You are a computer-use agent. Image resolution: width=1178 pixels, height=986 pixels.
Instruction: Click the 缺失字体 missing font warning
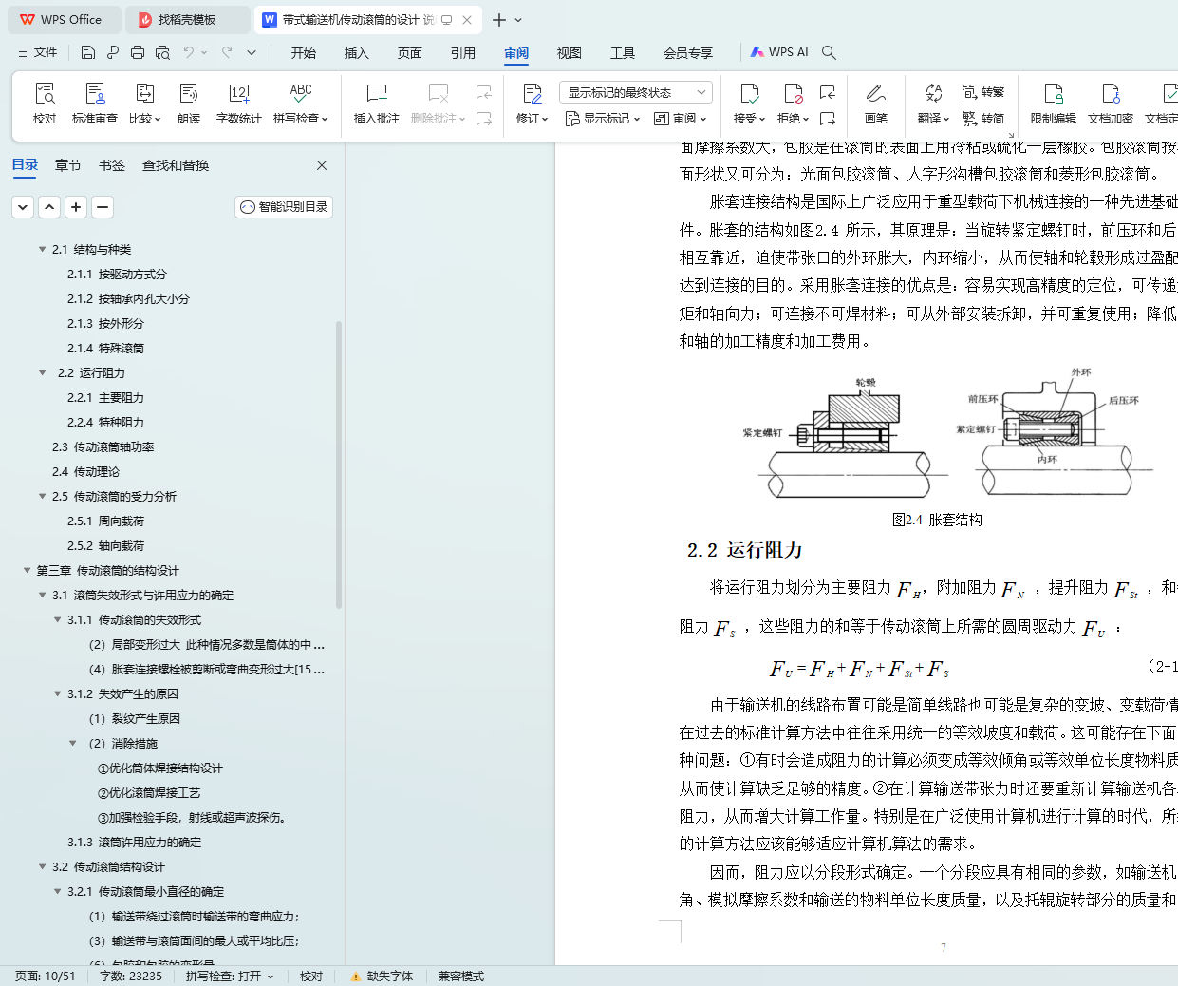point(382,977)
